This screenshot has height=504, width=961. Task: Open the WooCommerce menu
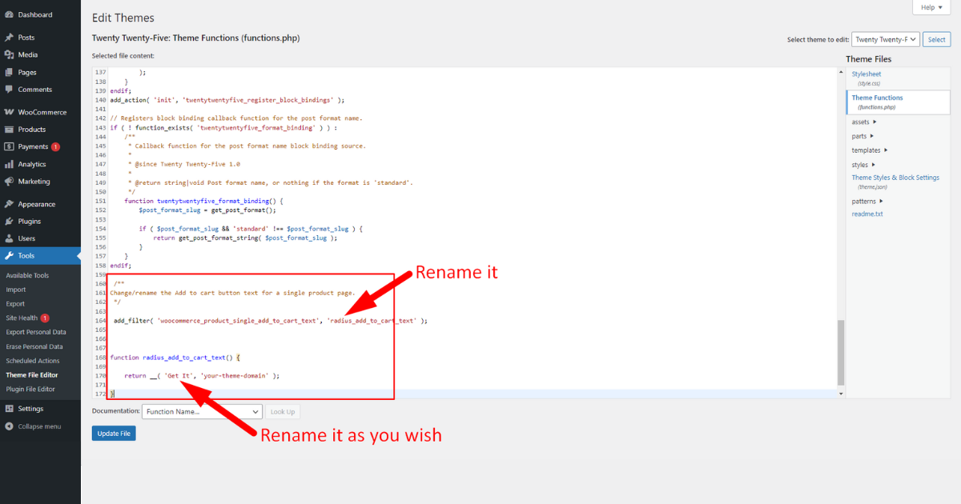pyautogui.click(x=40, y=112)
